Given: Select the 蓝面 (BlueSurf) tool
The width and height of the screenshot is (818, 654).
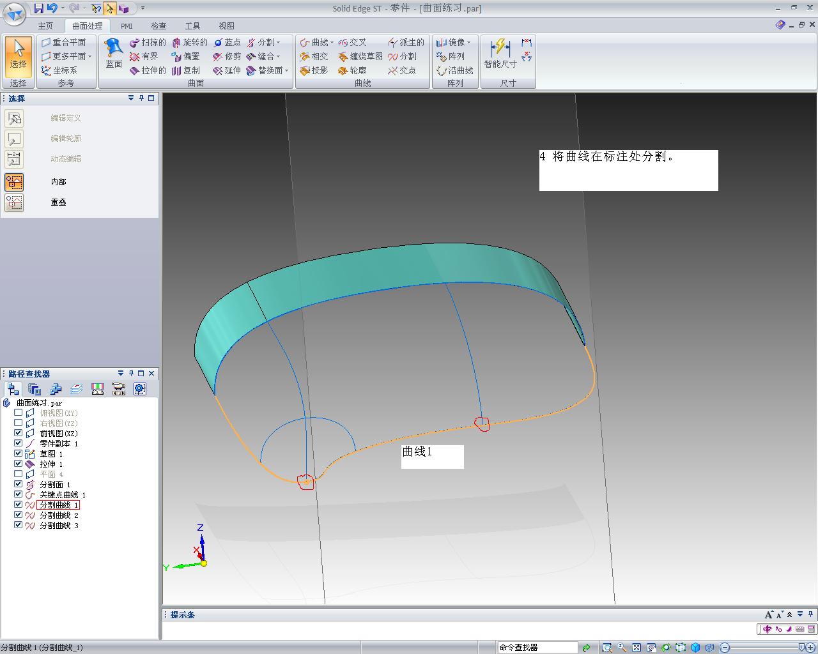Looking at the screenshot, I should point(114,54).
